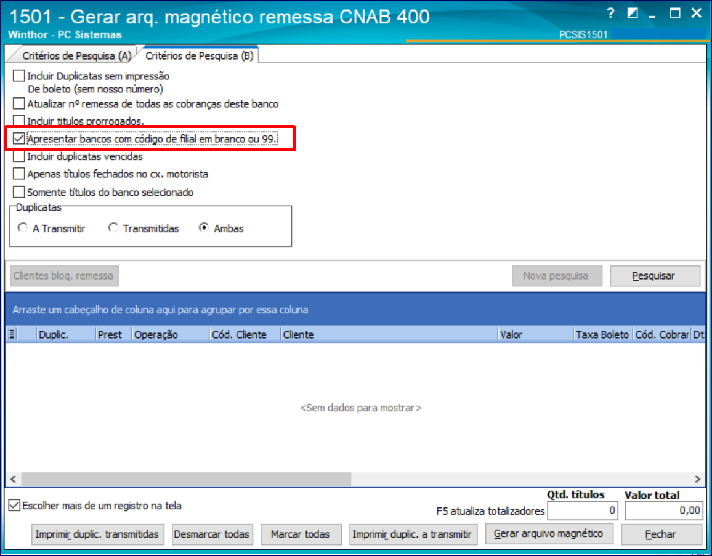Choose Transmitidas radio option
712x556 pixels.
pyautogui.click(x=113, y=227)
